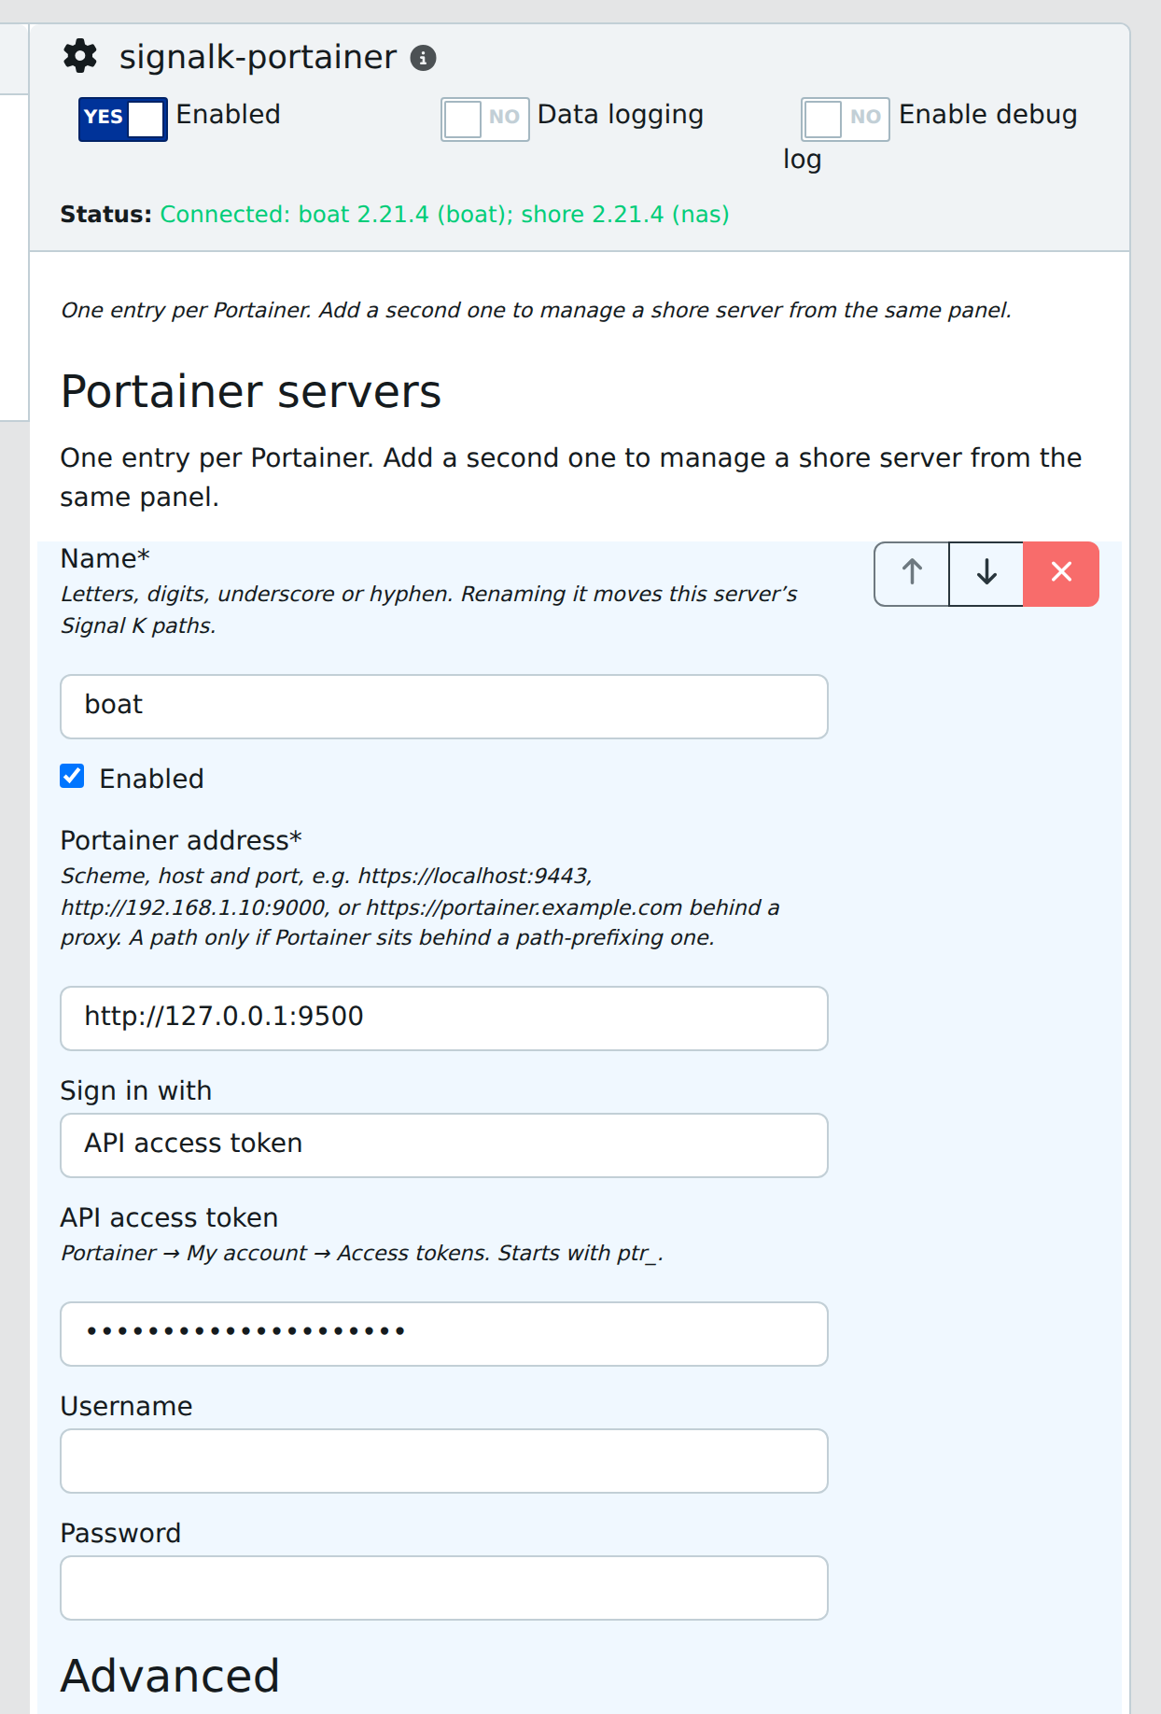This screenshot has height=1714, width=1161.
Task: Click the Portainer address* label
Action: [x=181, y=840]
